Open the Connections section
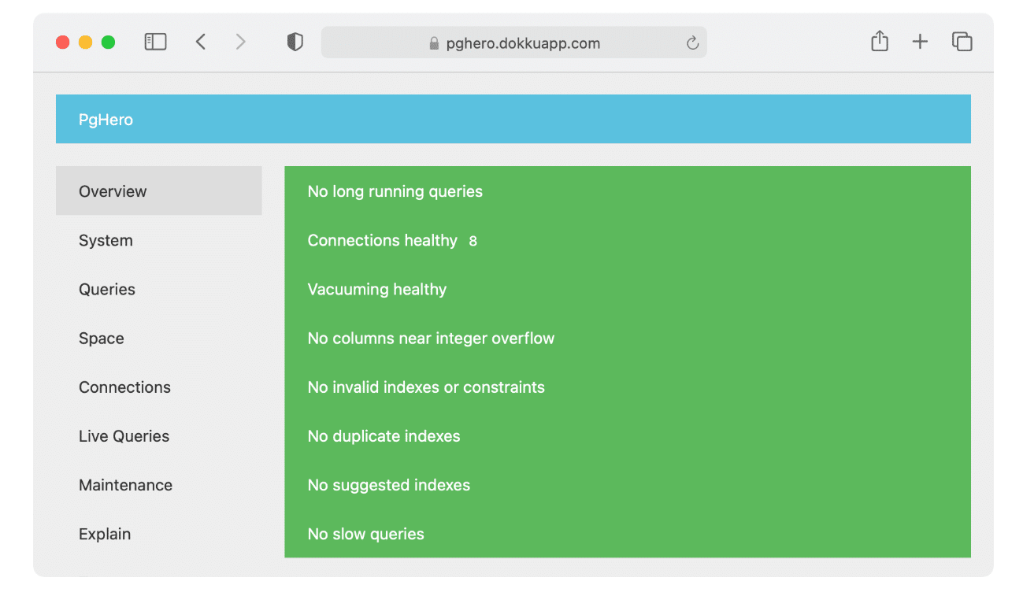 pos(124,387)
